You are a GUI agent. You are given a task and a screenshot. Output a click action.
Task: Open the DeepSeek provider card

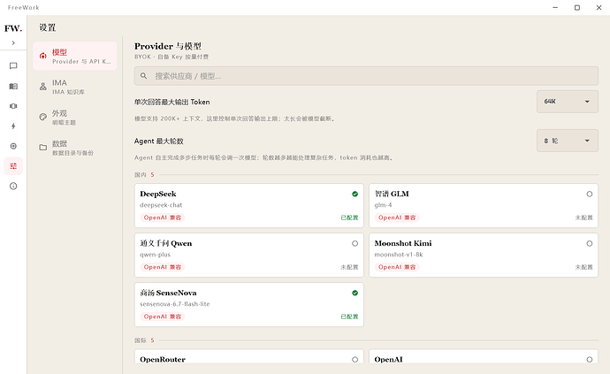click(x=249, y=205)
